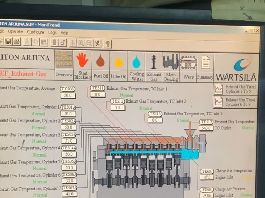This screenshot has height=198, width=265.
Task: Click the TE512 TC Inlet 2 tag
Action: click(x=118, y=101)
